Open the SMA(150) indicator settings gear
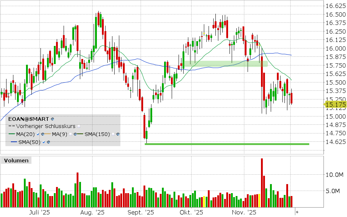The width and height of the screenshot is (347, 217). point(118,134)
